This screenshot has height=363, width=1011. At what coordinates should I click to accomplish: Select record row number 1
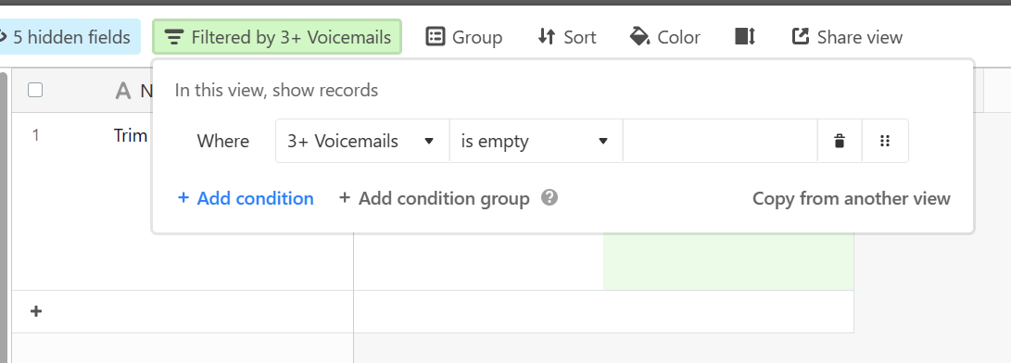[35, 135]
